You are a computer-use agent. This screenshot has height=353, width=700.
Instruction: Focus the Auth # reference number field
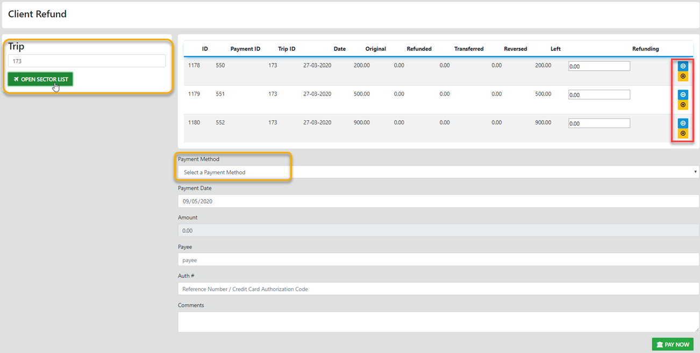tap(438, 289)
